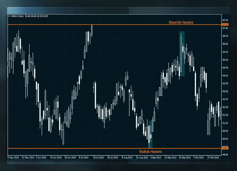The height and width of the screenshot is (171, 237).
Task: Click the #EBAY.Daily symbol title
Action: coord(17,16)
